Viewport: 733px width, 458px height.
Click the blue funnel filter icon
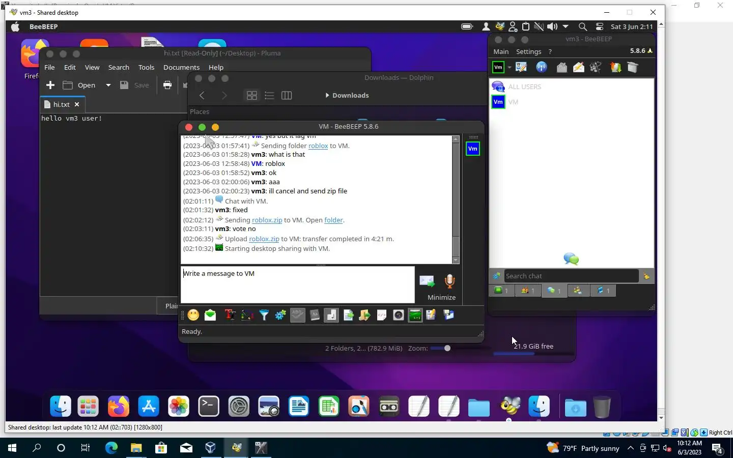pos(264,315)
